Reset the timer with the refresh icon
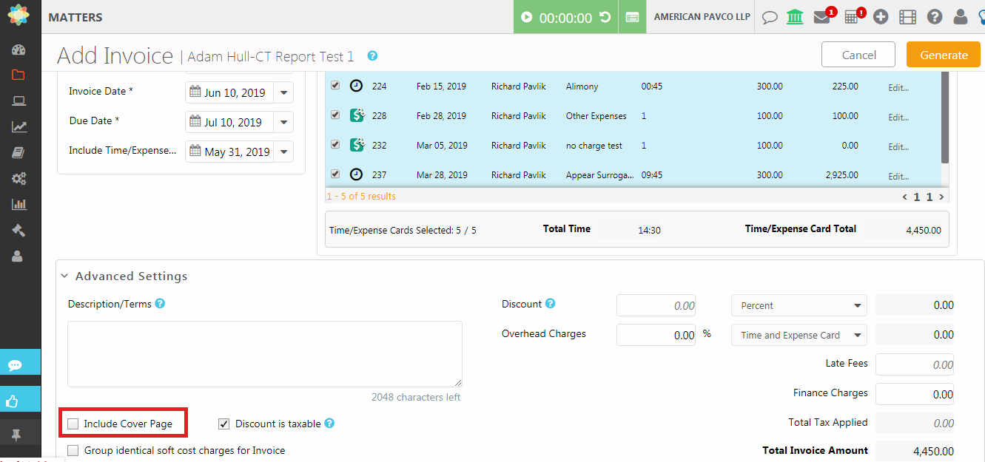Image resolution: width=985 pixels, height=462 pixels. click(x=605, y=17)
